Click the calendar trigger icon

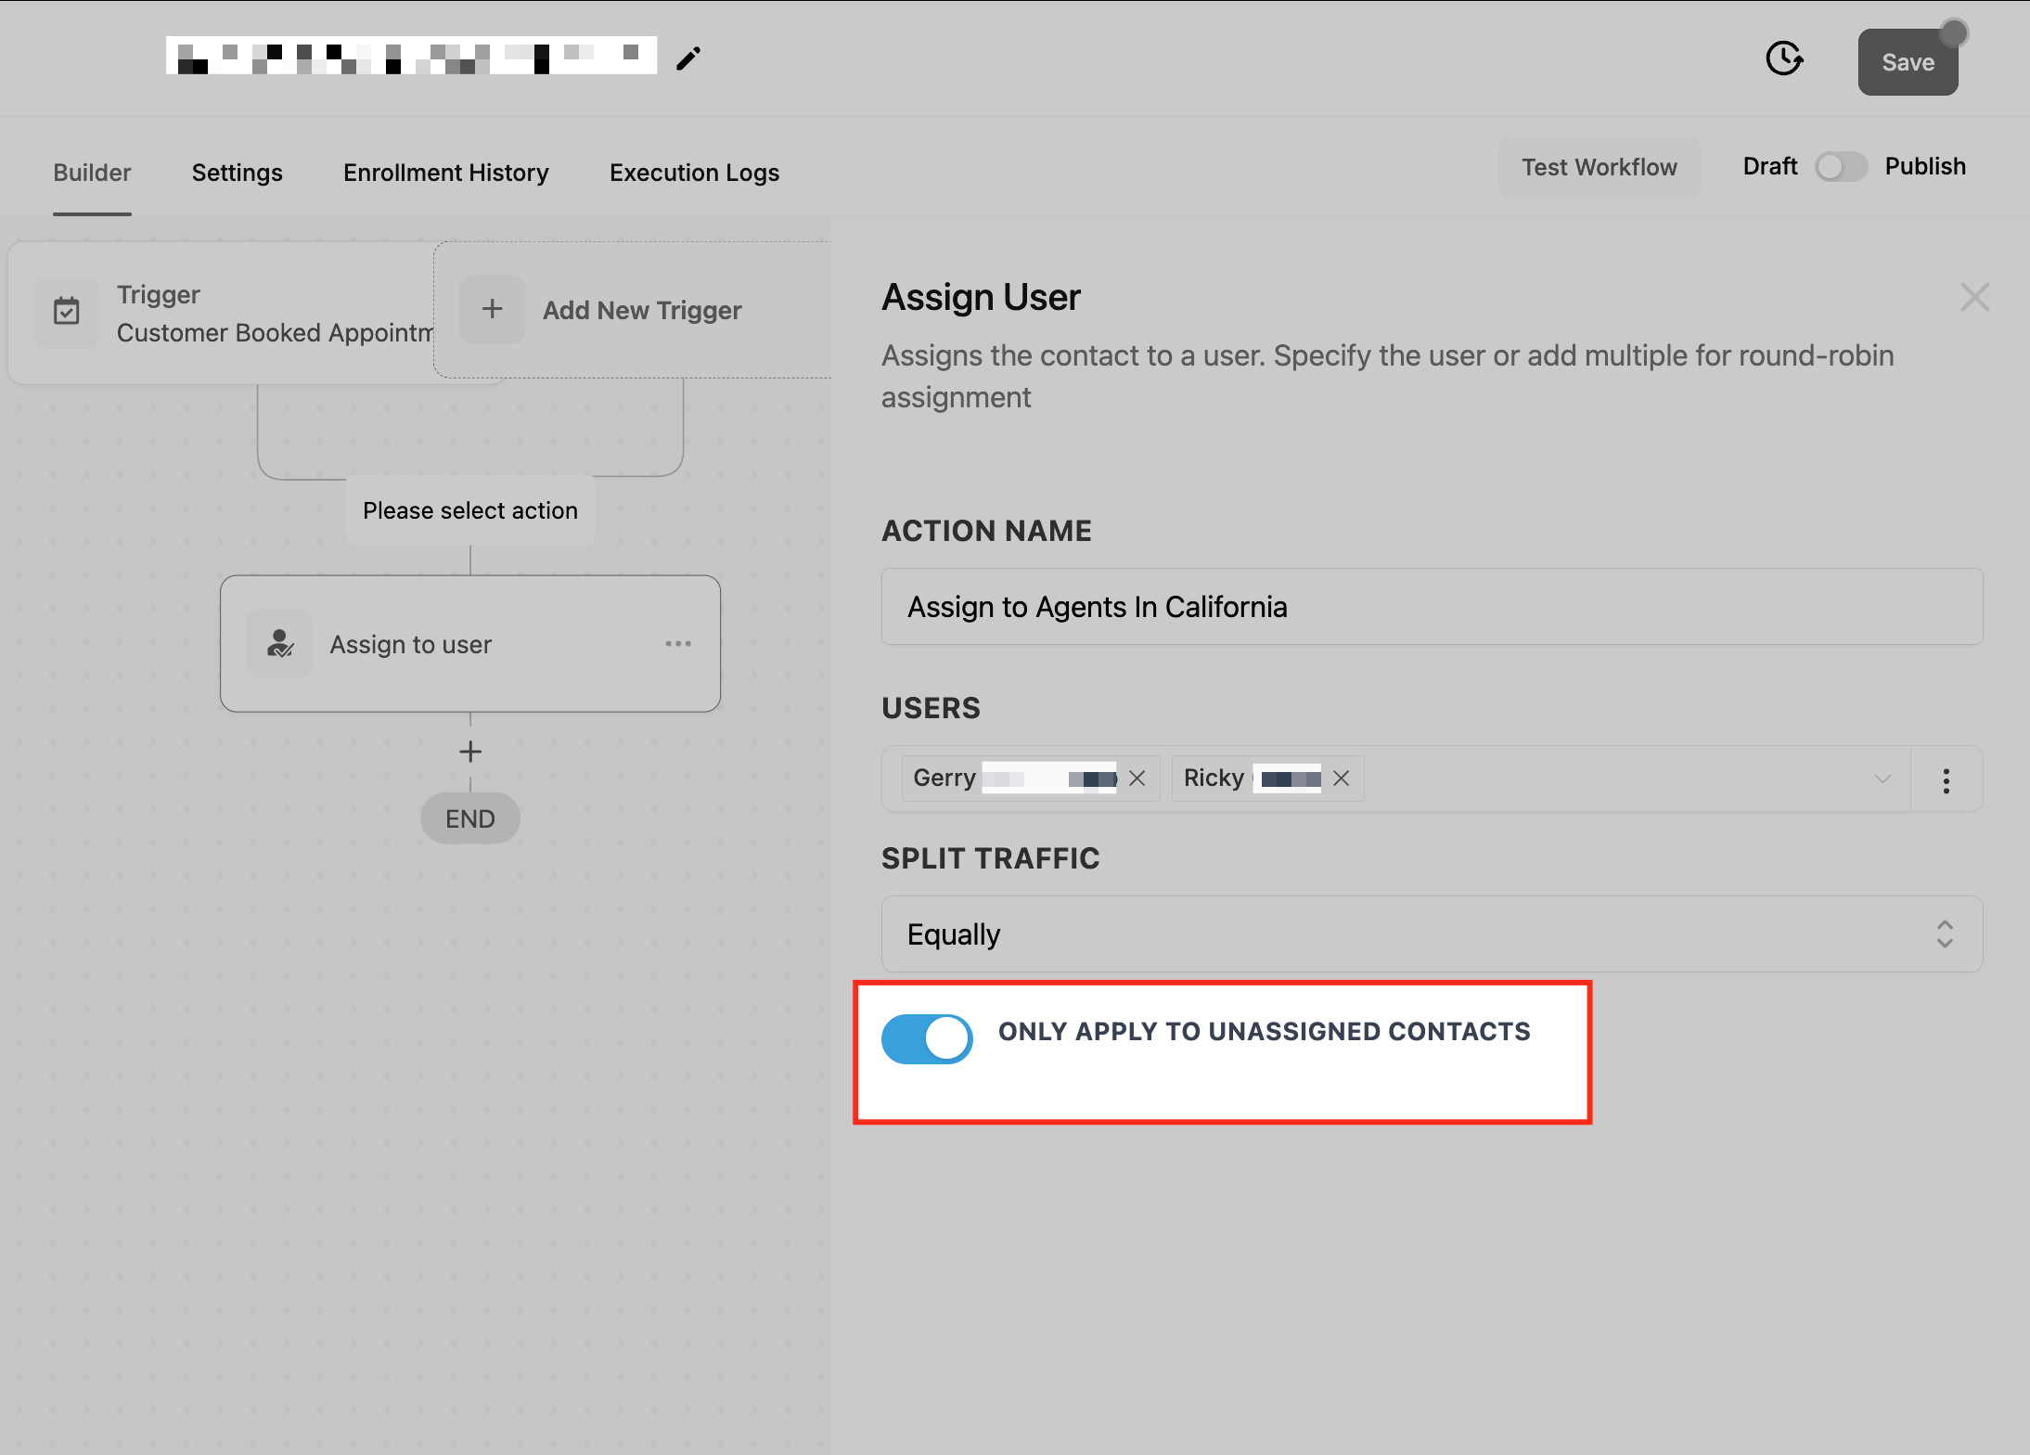coord(67,312)
